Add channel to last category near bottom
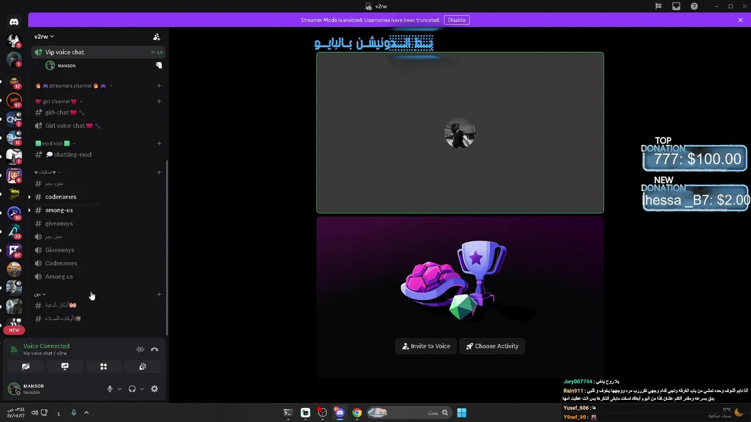This screenshot has width=751, height=422. point(159,294)
